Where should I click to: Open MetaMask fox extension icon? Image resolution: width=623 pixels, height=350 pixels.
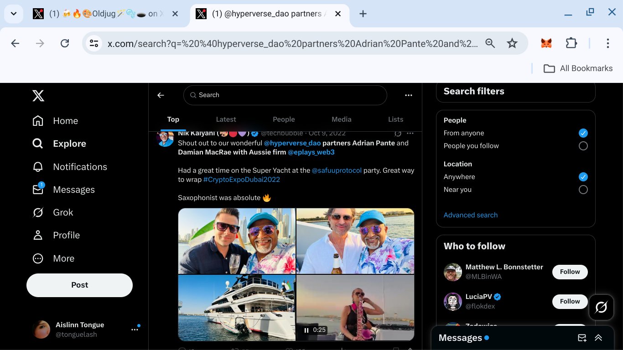pyautogui.click(x=546, y=43)
